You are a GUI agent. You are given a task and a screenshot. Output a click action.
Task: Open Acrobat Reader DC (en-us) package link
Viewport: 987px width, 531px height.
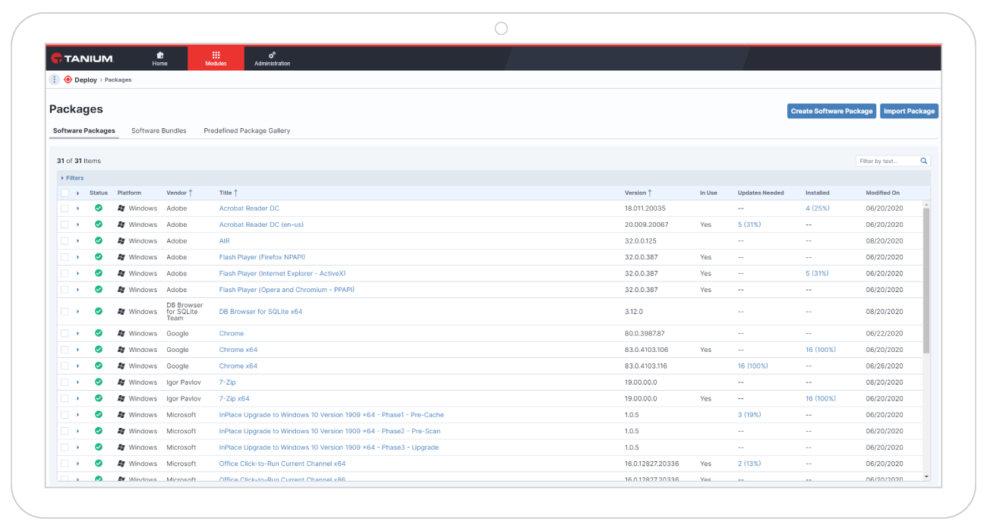pos(261,225)
